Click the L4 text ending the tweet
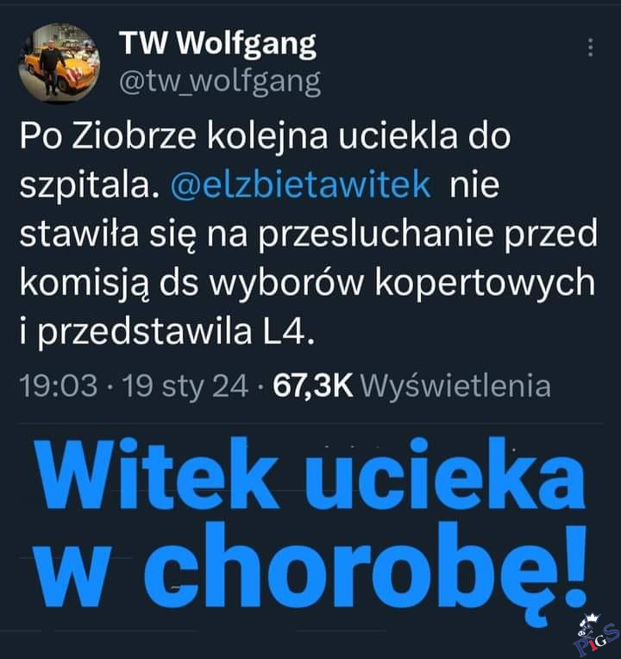Screen dimensions: 621x659 point(288,332)
